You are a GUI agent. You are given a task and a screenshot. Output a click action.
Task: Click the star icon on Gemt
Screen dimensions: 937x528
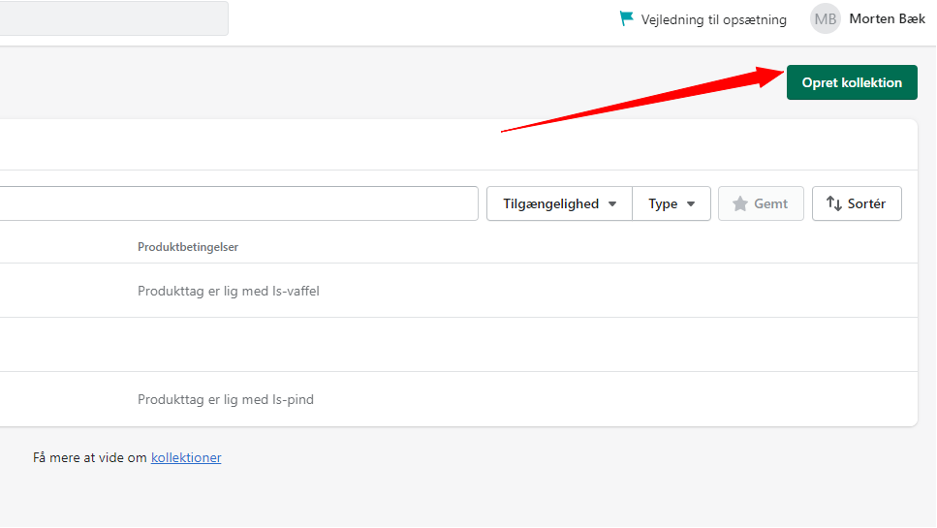point(739,203)
